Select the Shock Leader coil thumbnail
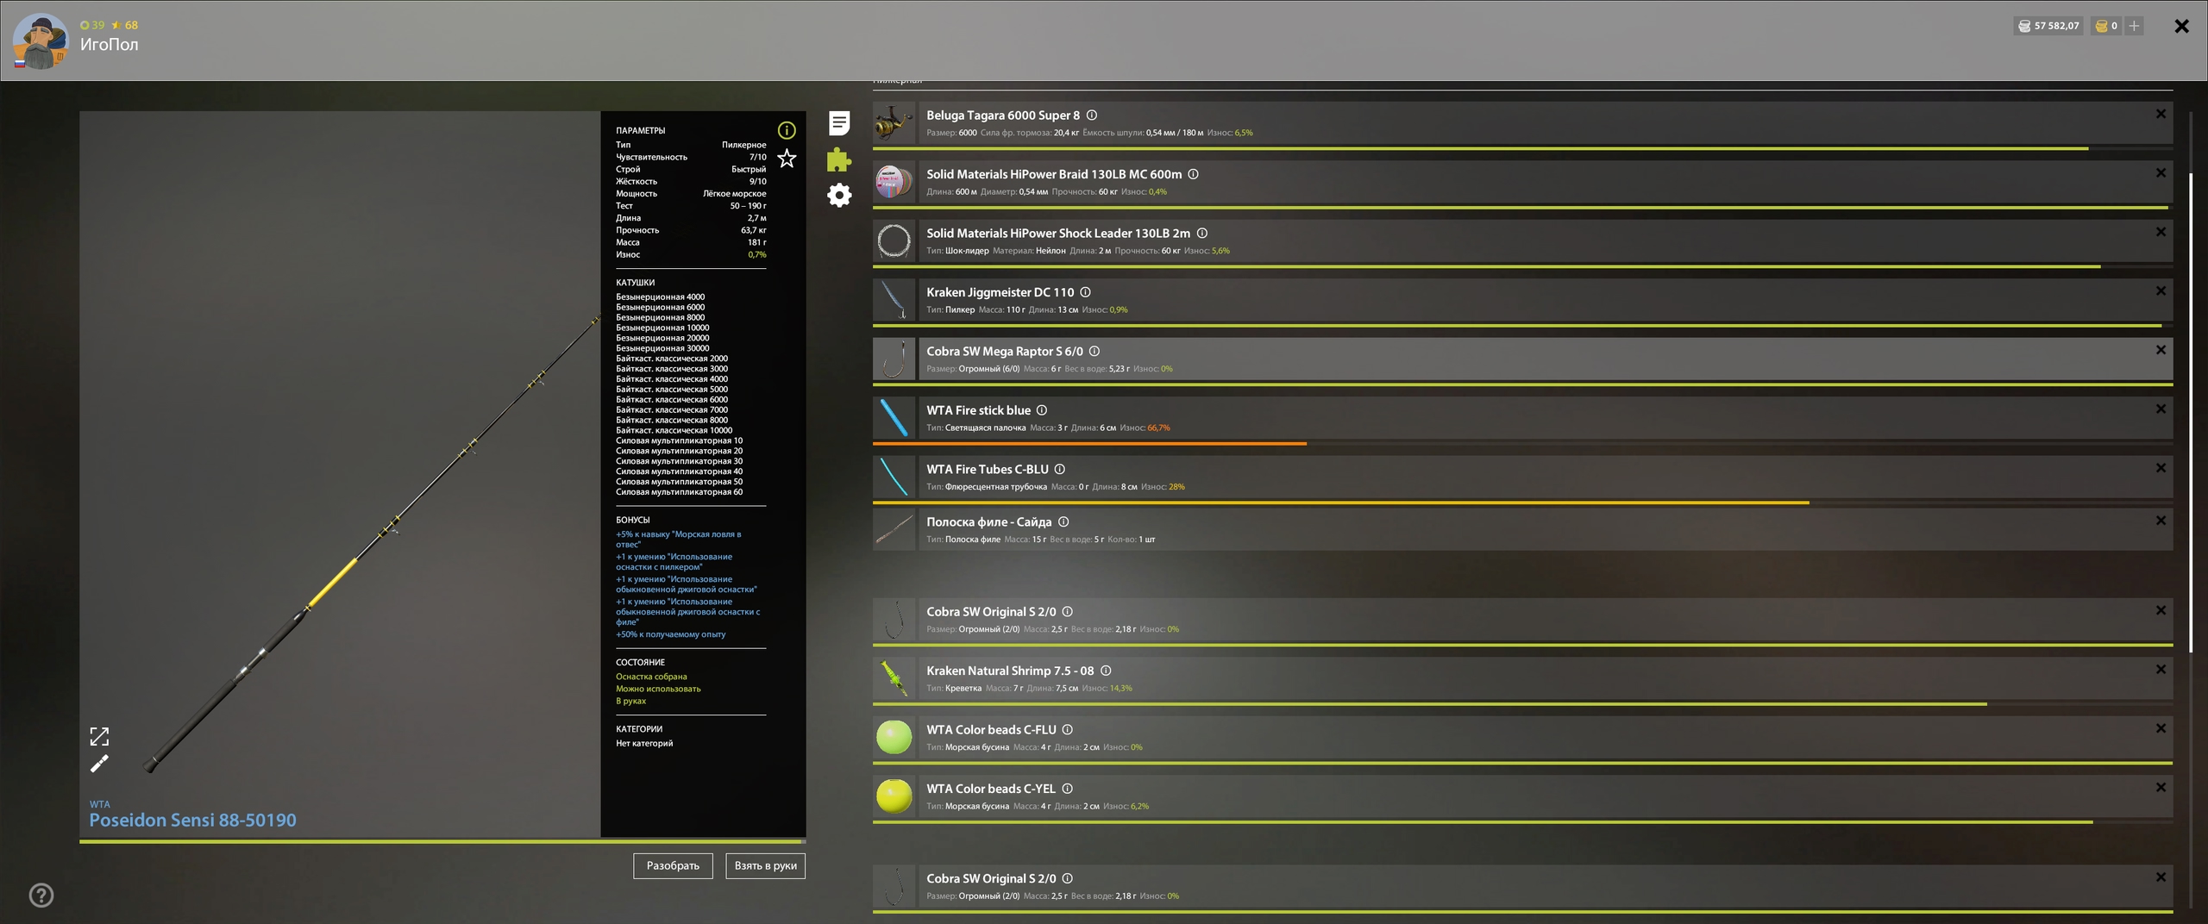 coord(894,241)
